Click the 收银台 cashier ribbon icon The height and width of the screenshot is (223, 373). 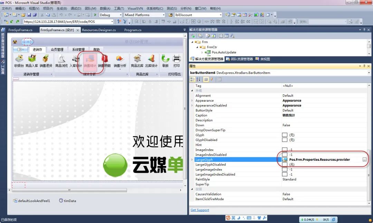click(x=19, y=59)
